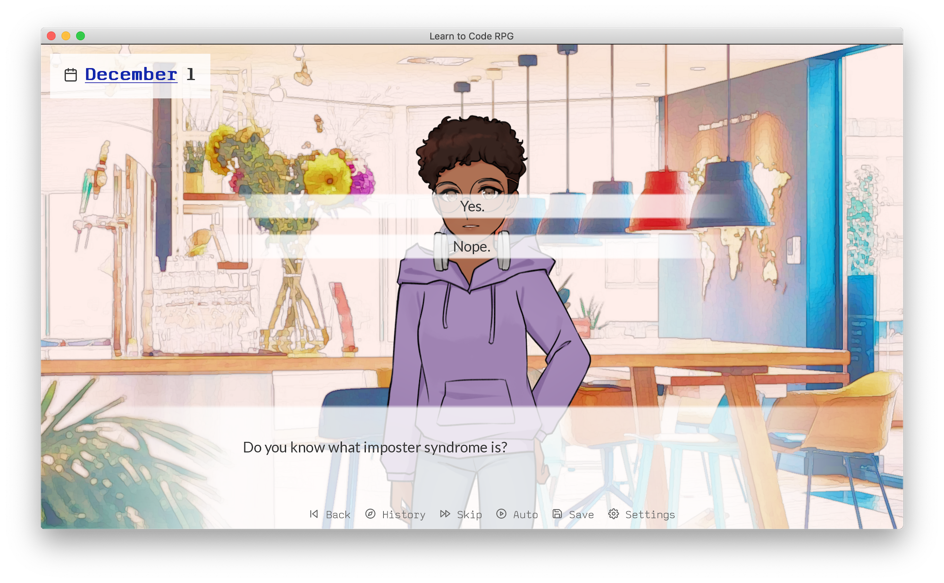Open the December date link
This screenshot has height=583, width=944.
[131, 74]
